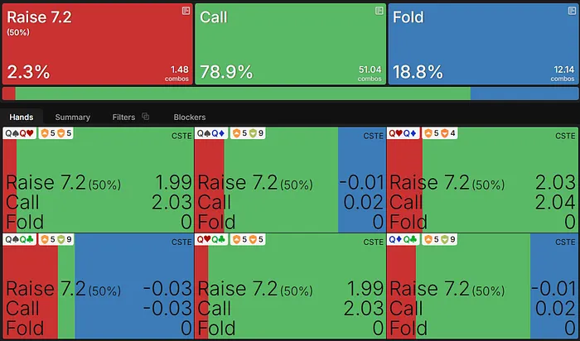Click the queen of diamonds, queen of clubs card badge
The height and width of the screenshot is (341, 580).
pyautogui.click(x=404, y=240)
